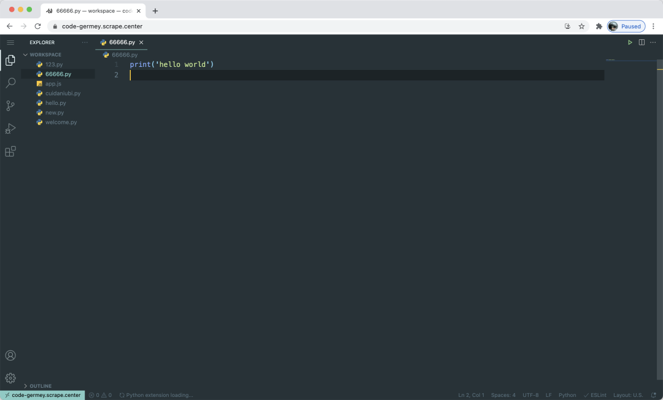Toggle the Explorer view in the activity bar
The image size is (663, 400).
(10, 60)
